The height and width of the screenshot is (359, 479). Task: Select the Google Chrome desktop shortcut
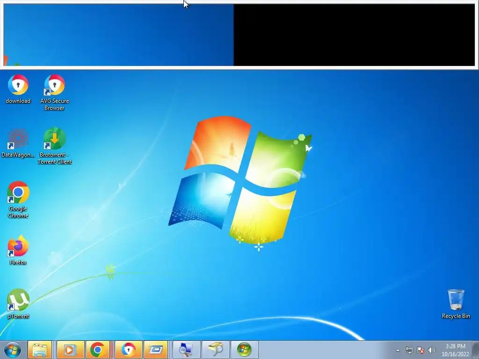(x=18, y=200)
